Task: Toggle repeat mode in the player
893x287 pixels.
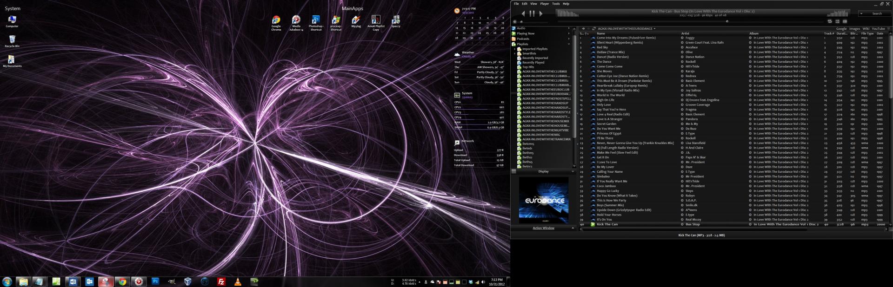Action: point(829,21)
